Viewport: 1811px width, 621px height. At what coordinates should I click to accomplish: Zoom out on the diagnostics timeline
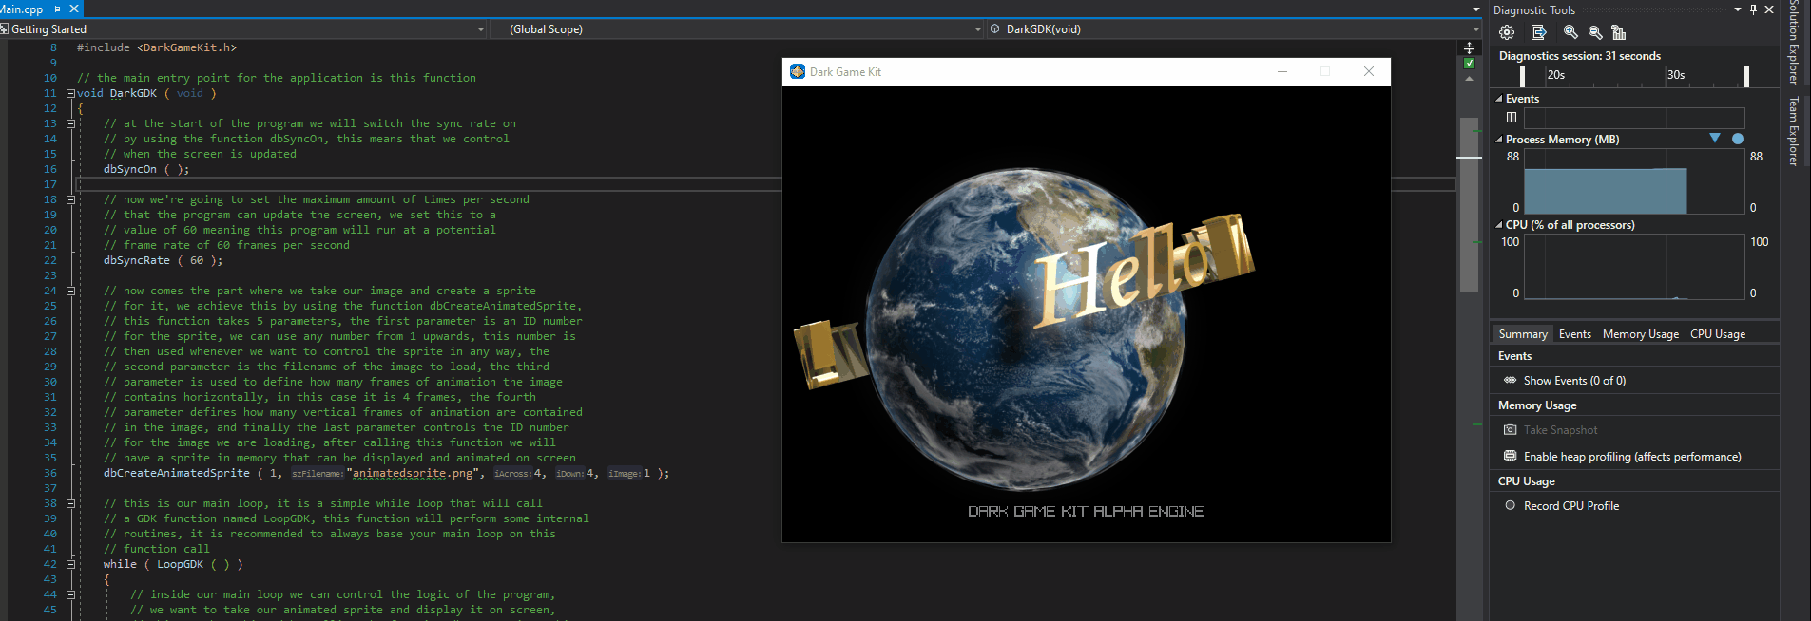pyautogui.click(x=1595, y=32)
